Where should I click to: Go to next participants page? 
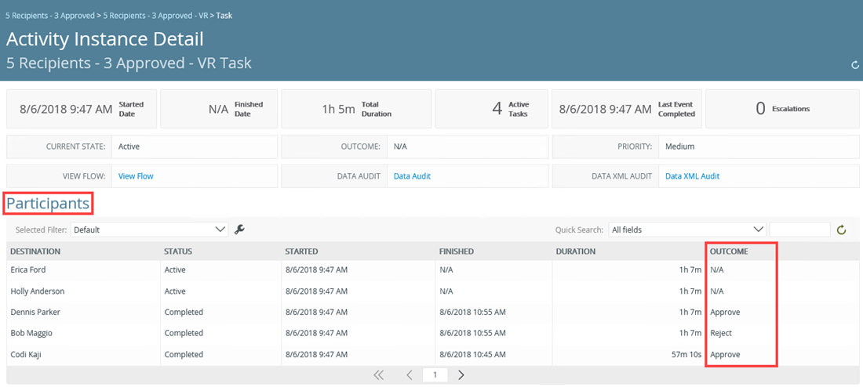[461, 375]
